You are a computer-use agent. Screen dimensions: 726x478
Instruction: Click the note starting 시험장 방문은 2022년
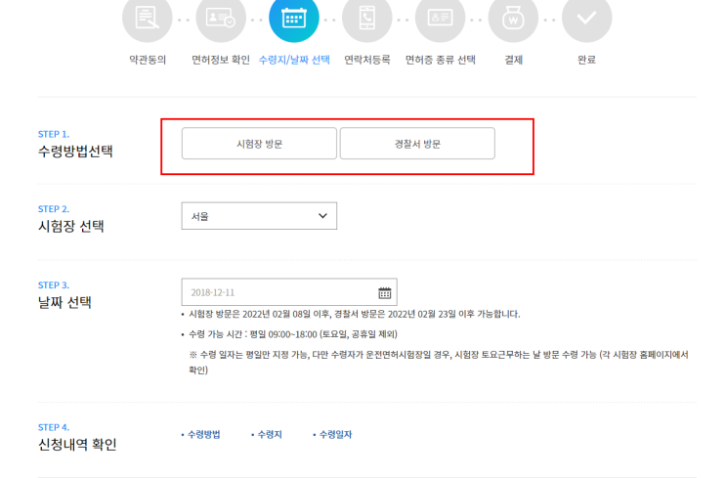coord(354,314)
